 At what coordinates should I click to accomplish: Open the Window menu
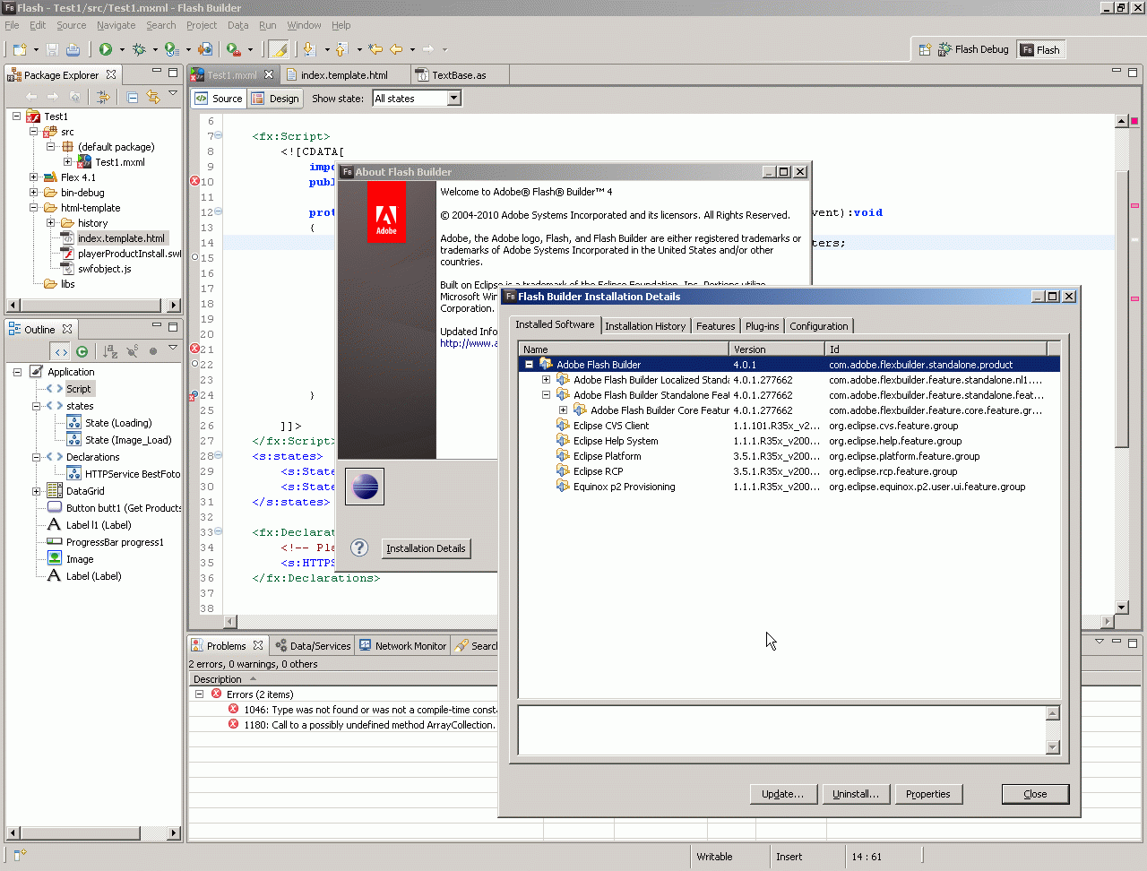click(x=304, y=25)
